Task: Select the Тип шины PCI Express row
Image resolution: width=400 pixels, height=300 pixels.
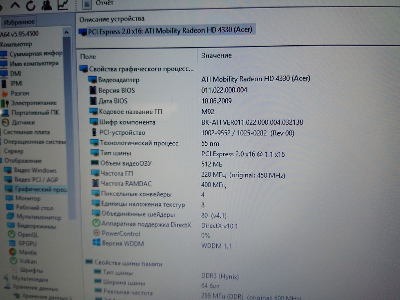Action: [187, 153]
